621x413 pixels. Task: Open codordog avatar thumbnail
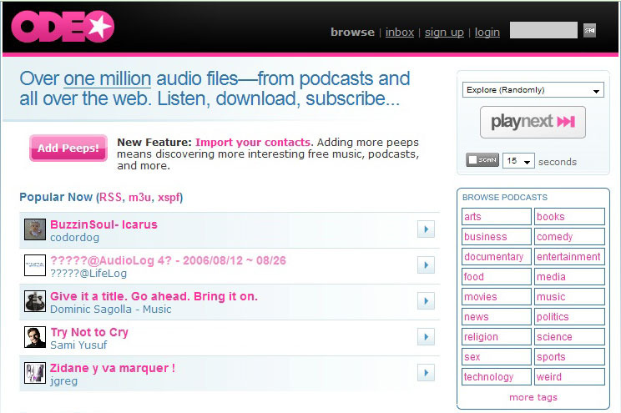tap(35, 229)
